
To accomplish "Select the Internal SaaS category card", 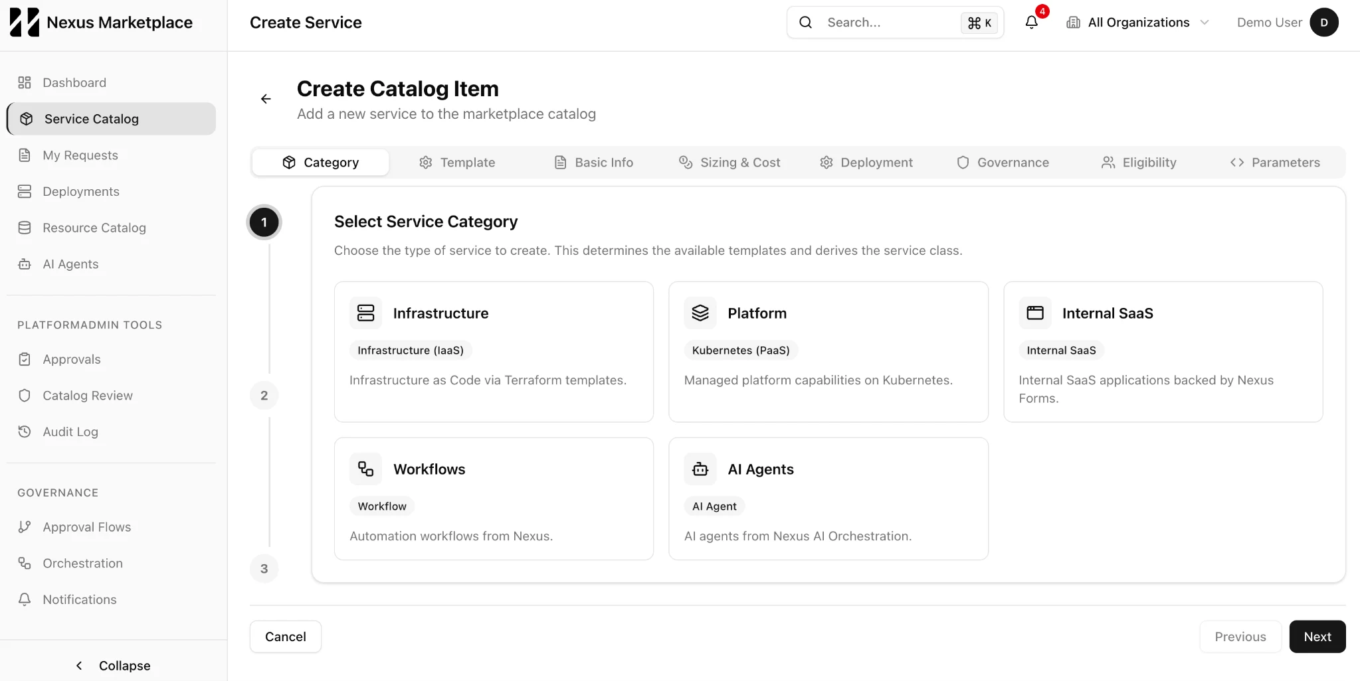I will (x=1163, y=352).
